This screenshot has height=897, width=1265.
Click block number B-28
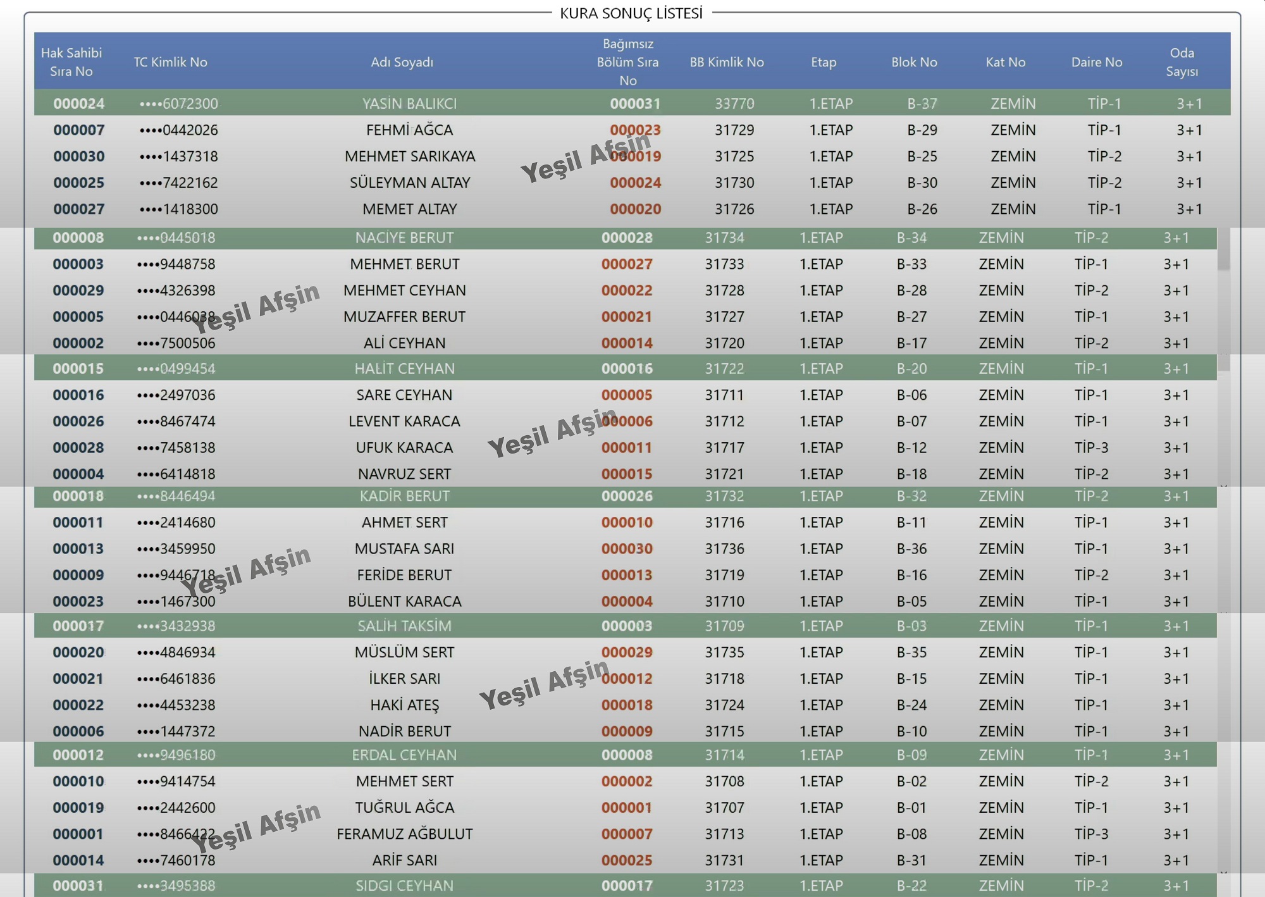point(911,290)
